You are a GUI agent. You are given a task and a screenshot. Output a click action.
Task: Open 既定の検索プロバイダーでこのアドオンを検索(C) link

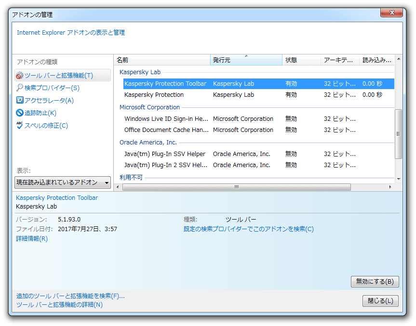pos(249,229)
